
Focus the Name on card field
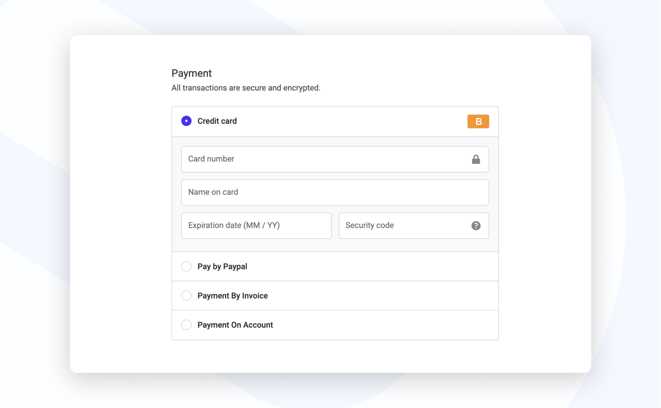(335, 192)
